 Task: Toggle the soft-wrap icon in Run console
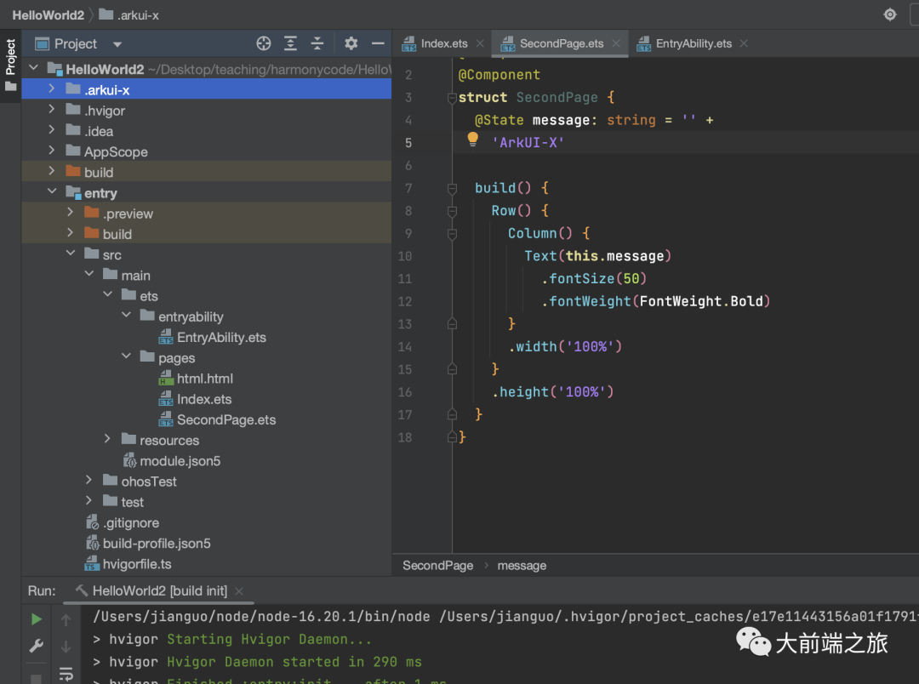coord(66,674)
